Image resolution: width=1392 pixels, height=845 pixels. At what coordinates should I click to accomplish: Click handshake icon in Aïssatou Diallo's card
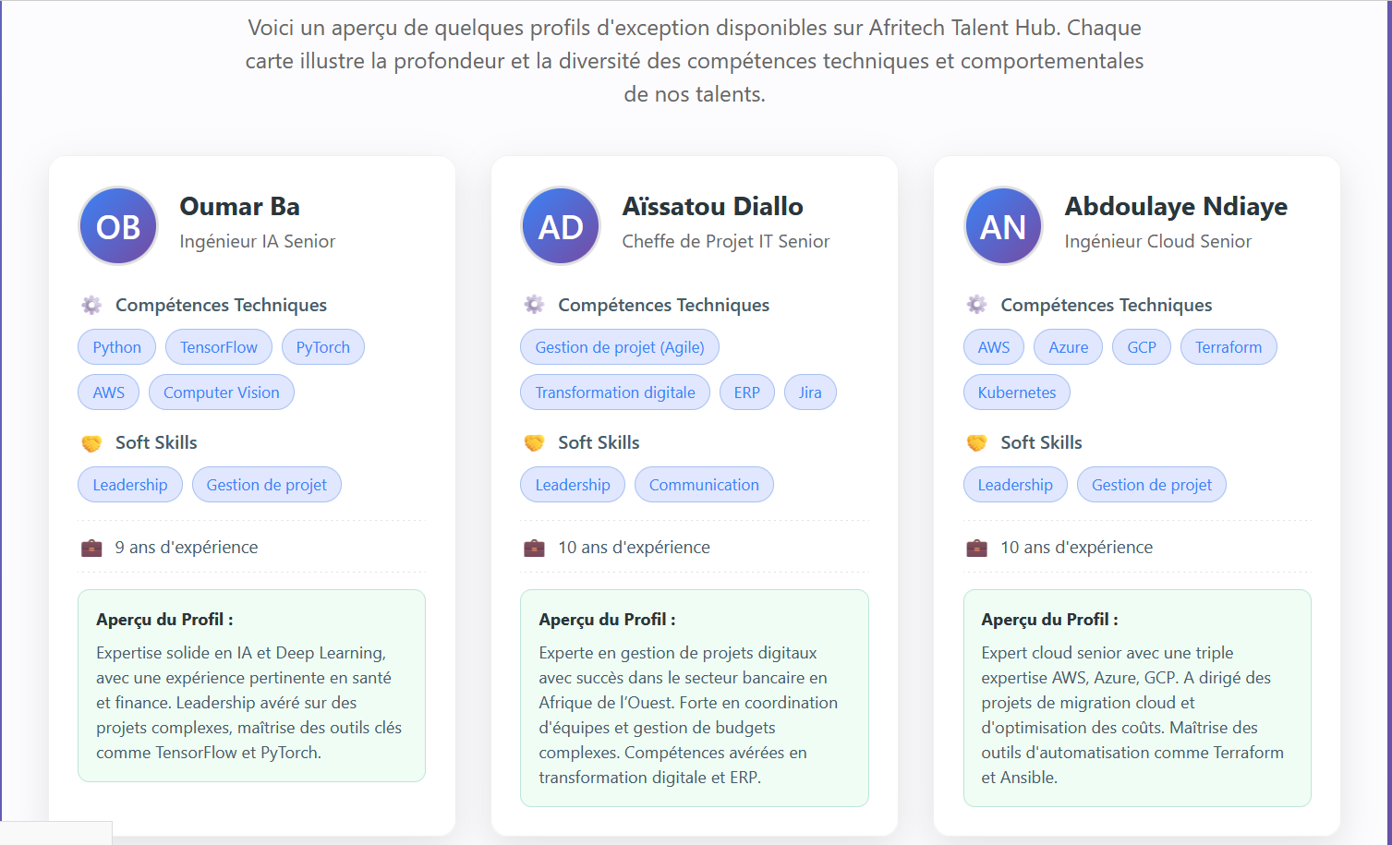(x=534, y=442)
